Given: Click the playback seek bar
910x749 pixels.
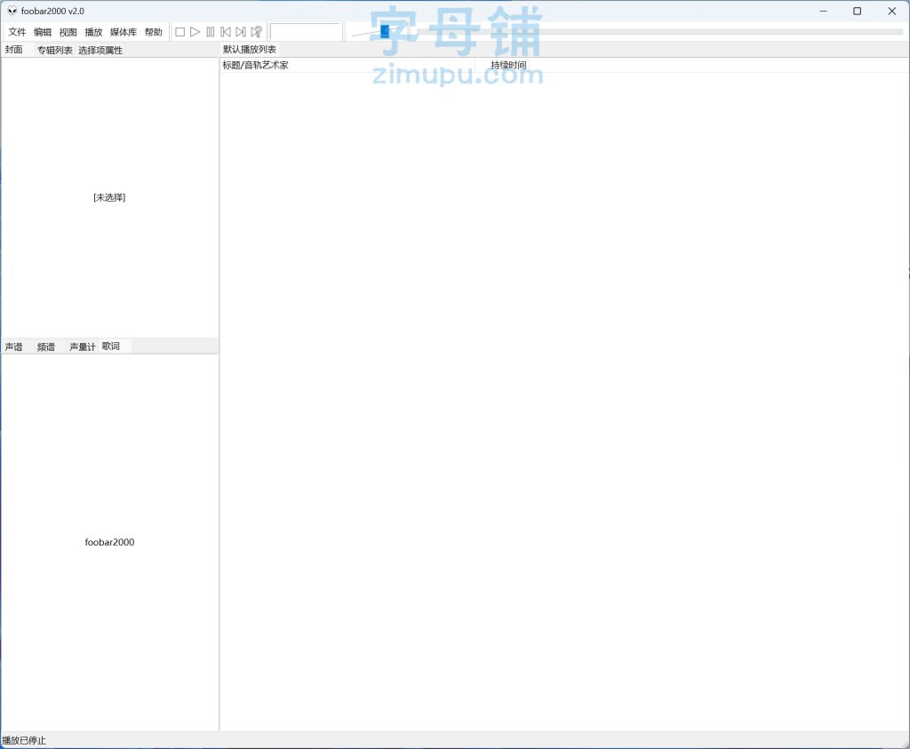Looking at the screenshot, I should coord(659,32).
